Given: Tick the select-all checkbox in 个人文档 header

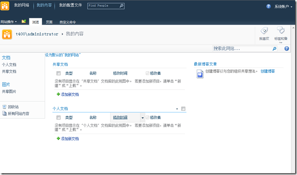Looking at the screenshot, I should [x=58, y=118].
